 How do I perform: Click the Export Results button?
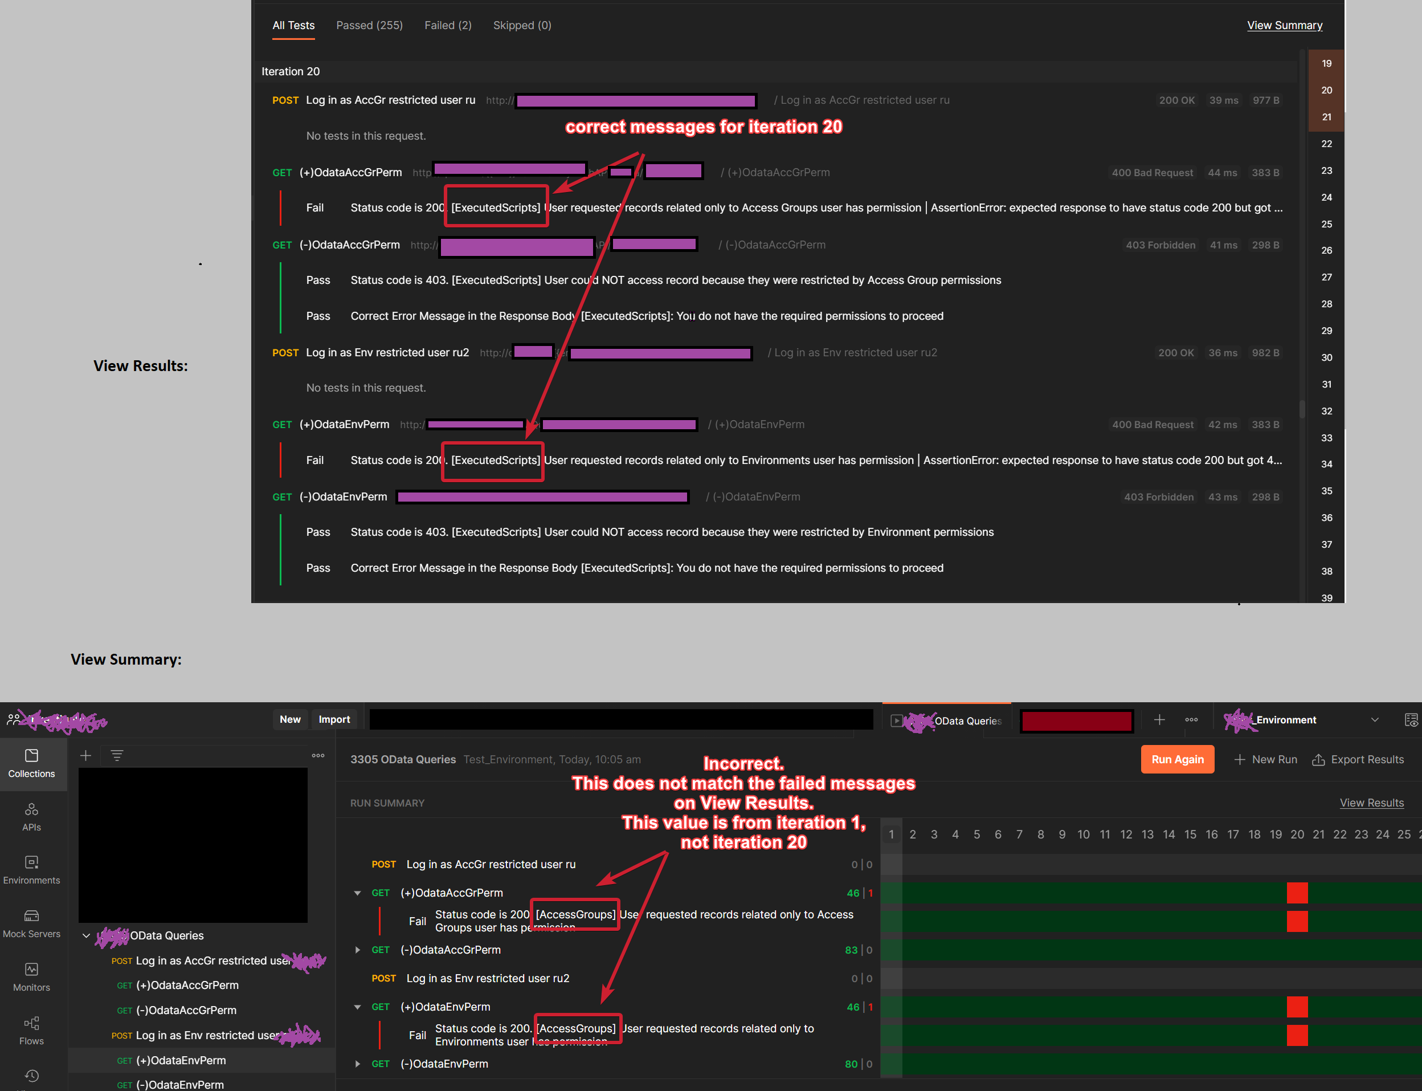1358,759
